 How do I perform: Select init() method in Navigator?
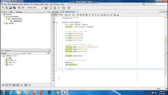click(x=10, y=58)
